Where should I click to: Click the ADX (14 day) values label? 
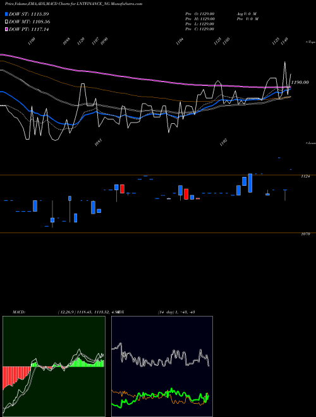pos(176,312)
